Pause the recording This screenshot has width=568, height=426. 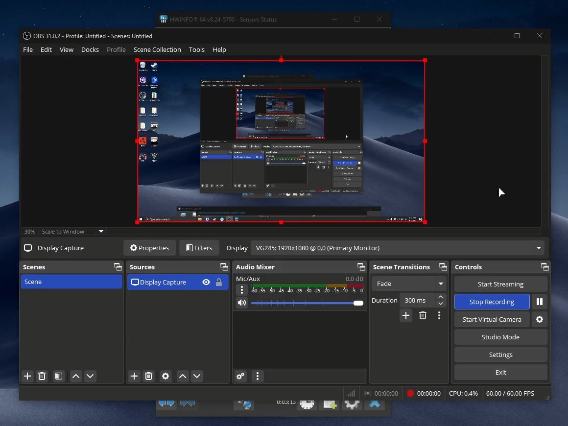540,302
